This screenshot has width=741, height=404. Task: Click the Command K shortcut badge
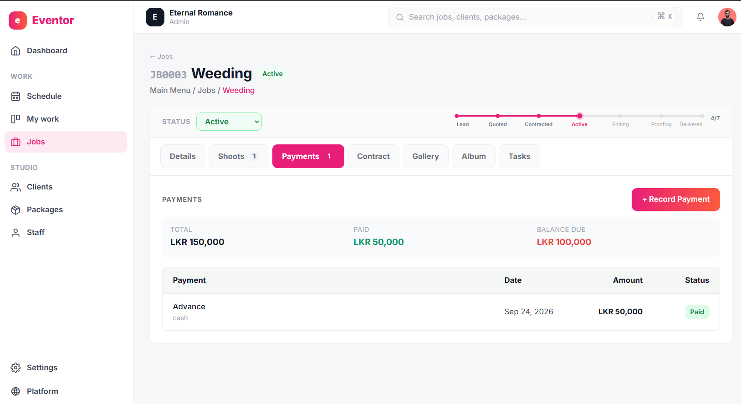[x=665, y=16]
